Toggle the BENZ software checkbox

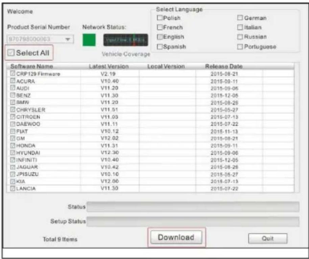pos(13,95)
